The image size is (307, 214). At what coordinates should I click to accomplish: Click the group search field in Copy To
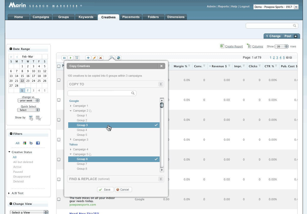click(100, 93)
